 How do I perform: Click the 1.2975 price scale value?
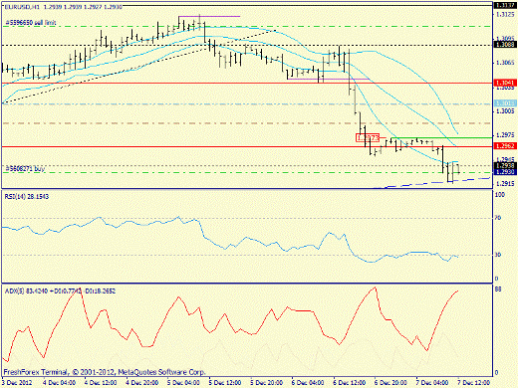tap(505, 135)
